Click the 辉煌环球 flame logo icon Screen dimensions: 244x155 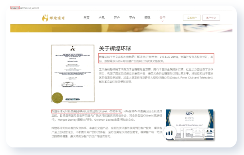[x=45, y=18]
